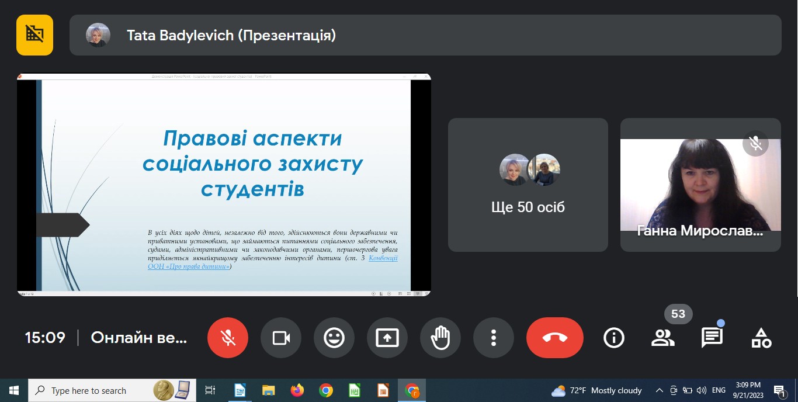Show the participants list with 53 people
798x402 pixels.
662,338
